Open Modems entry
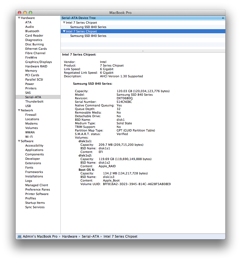This screenshot has width=241, height=261. tap(31, 123)
